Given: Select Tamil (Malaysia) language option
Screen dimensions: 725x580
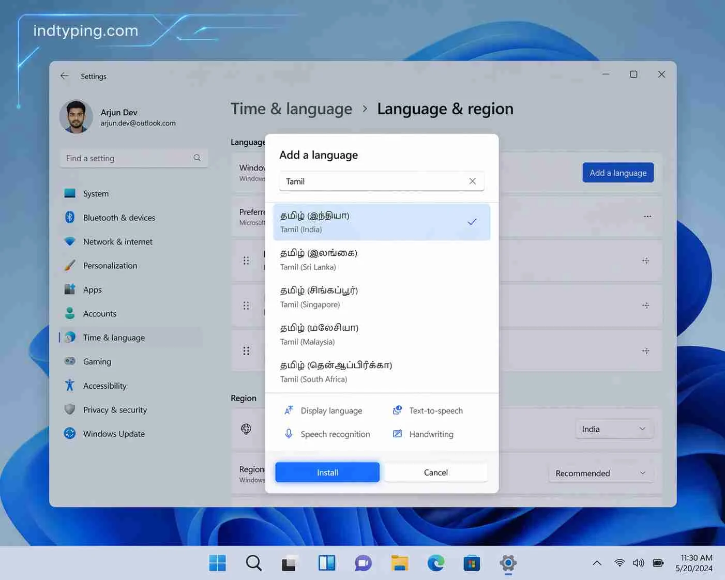Looking at the screenshot, I should 382,334.
